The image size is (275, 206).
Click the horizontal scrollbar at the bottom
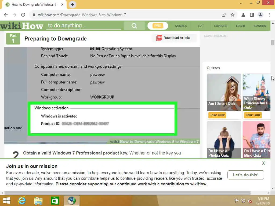128,193
